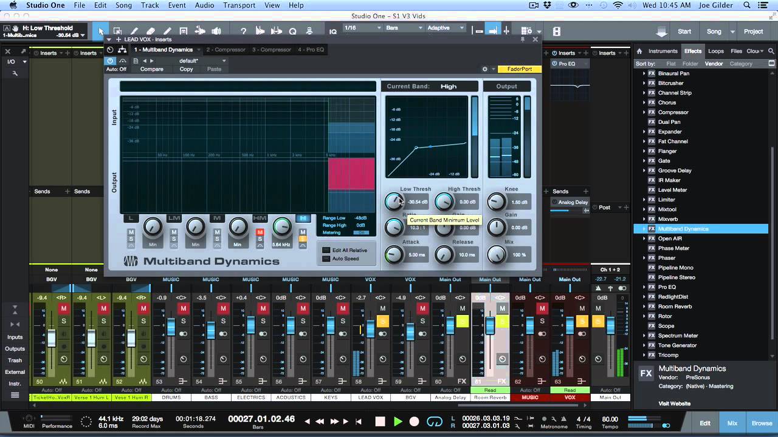Screen dimensions: 778x437
Task: Click the FaderPort button
Action: pyautogui.click(x=519, y=69)
